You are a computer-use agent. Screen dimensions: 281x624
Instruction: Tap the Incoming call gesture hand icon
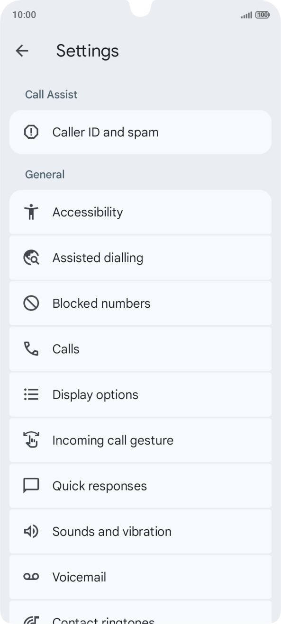[x=31, y=440]
